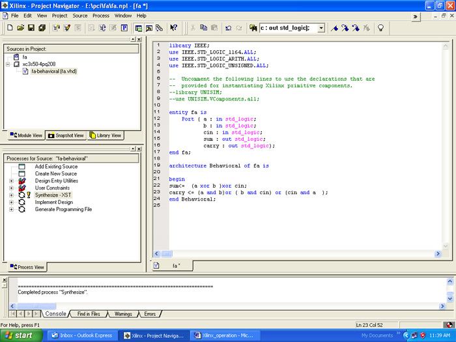Screen dimensions: 456x342
Task: Click the previous bookmark icon
Action: (x=356, y=28)
